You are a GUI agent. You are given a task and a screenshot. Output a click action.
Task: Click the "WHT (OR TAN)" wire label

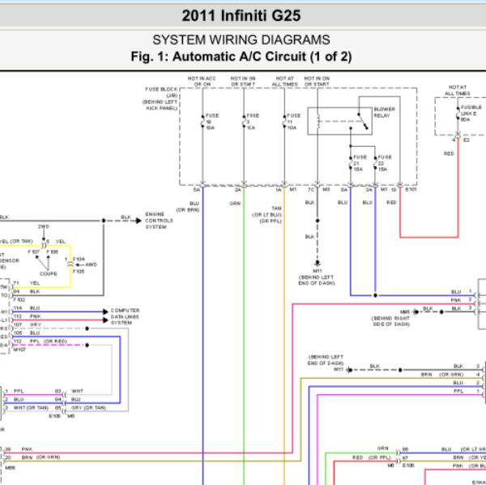point(31,407)
